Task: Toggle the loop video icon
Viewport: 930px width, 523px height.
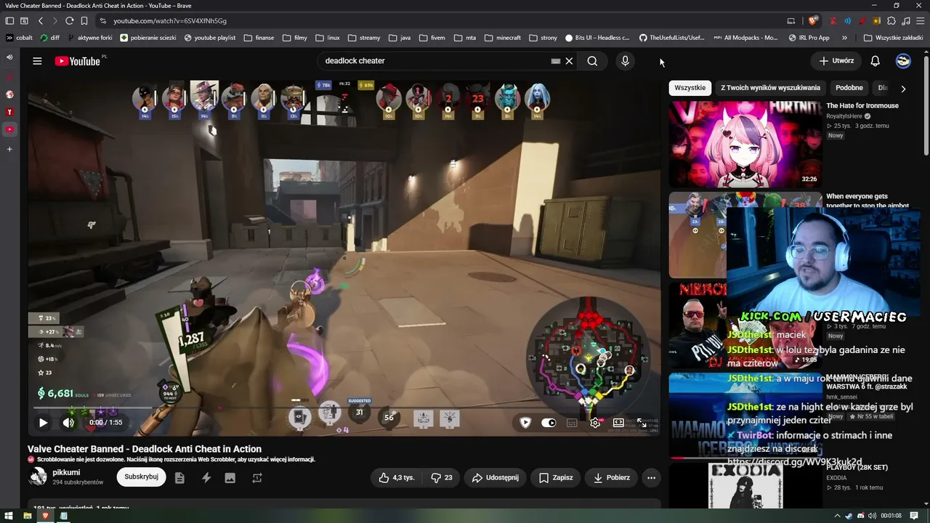Action: [256, 478]
